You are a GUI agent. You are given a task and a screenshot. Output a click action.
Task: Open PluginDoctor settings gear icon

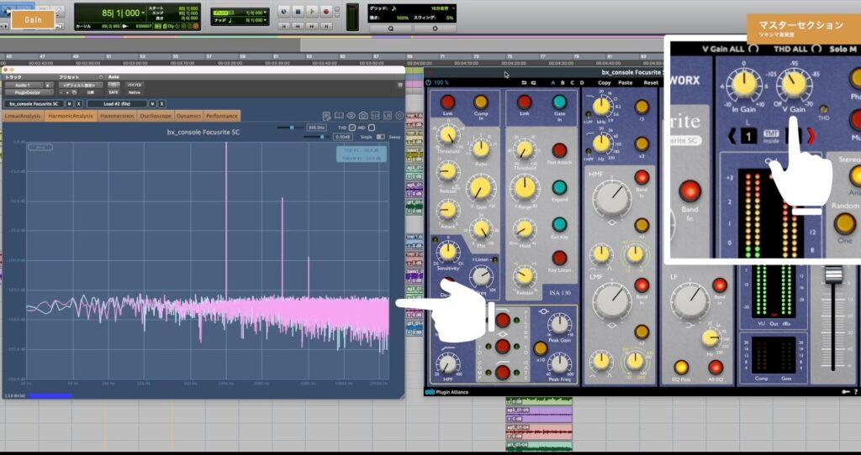(399, 116)
